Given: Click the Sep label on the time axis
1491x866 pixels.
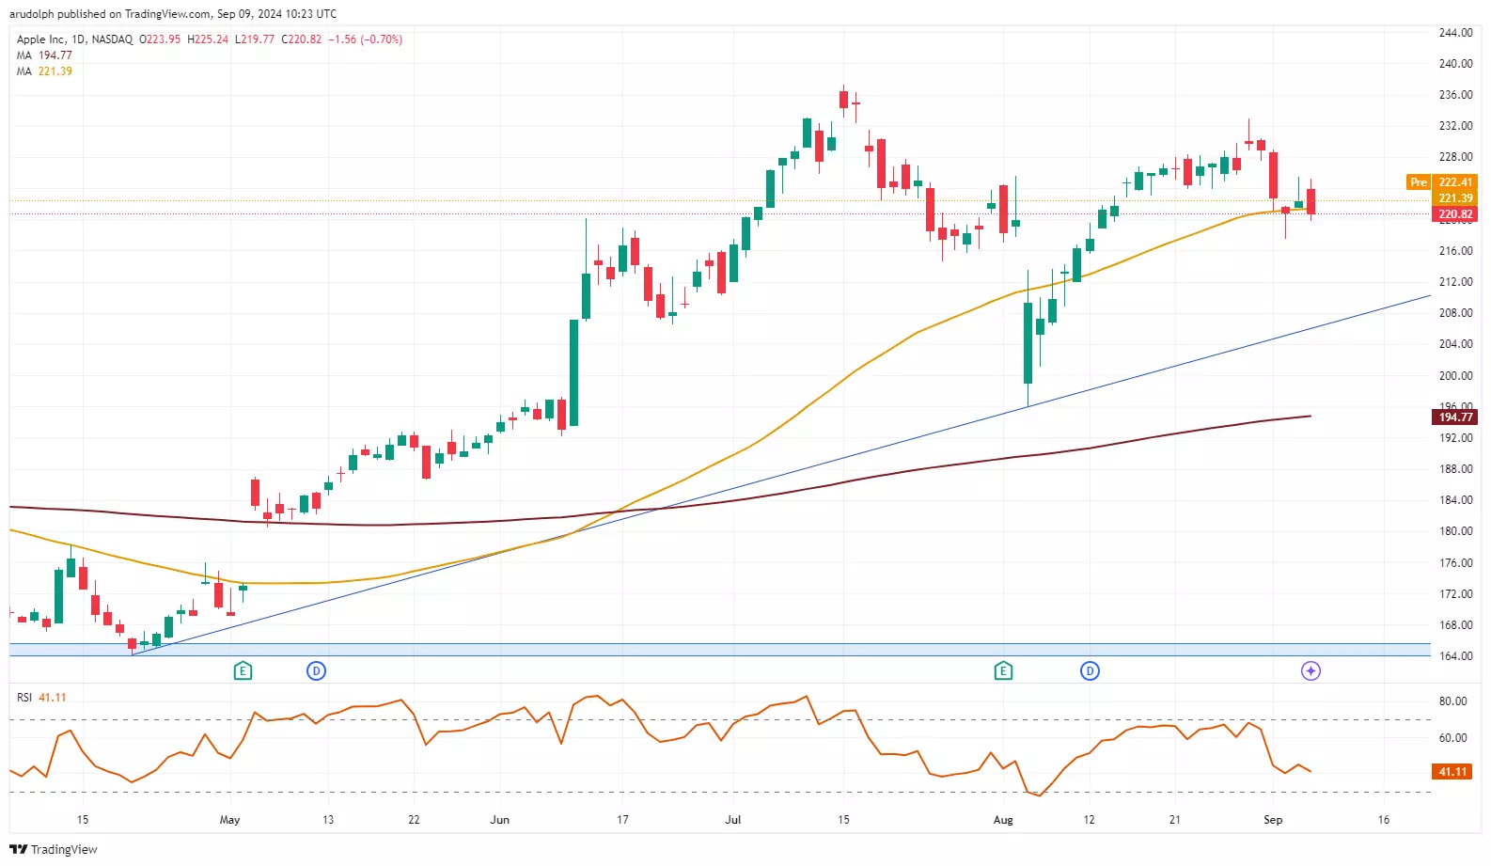Looking at the screenshot, I should [x=1273, y=820].
